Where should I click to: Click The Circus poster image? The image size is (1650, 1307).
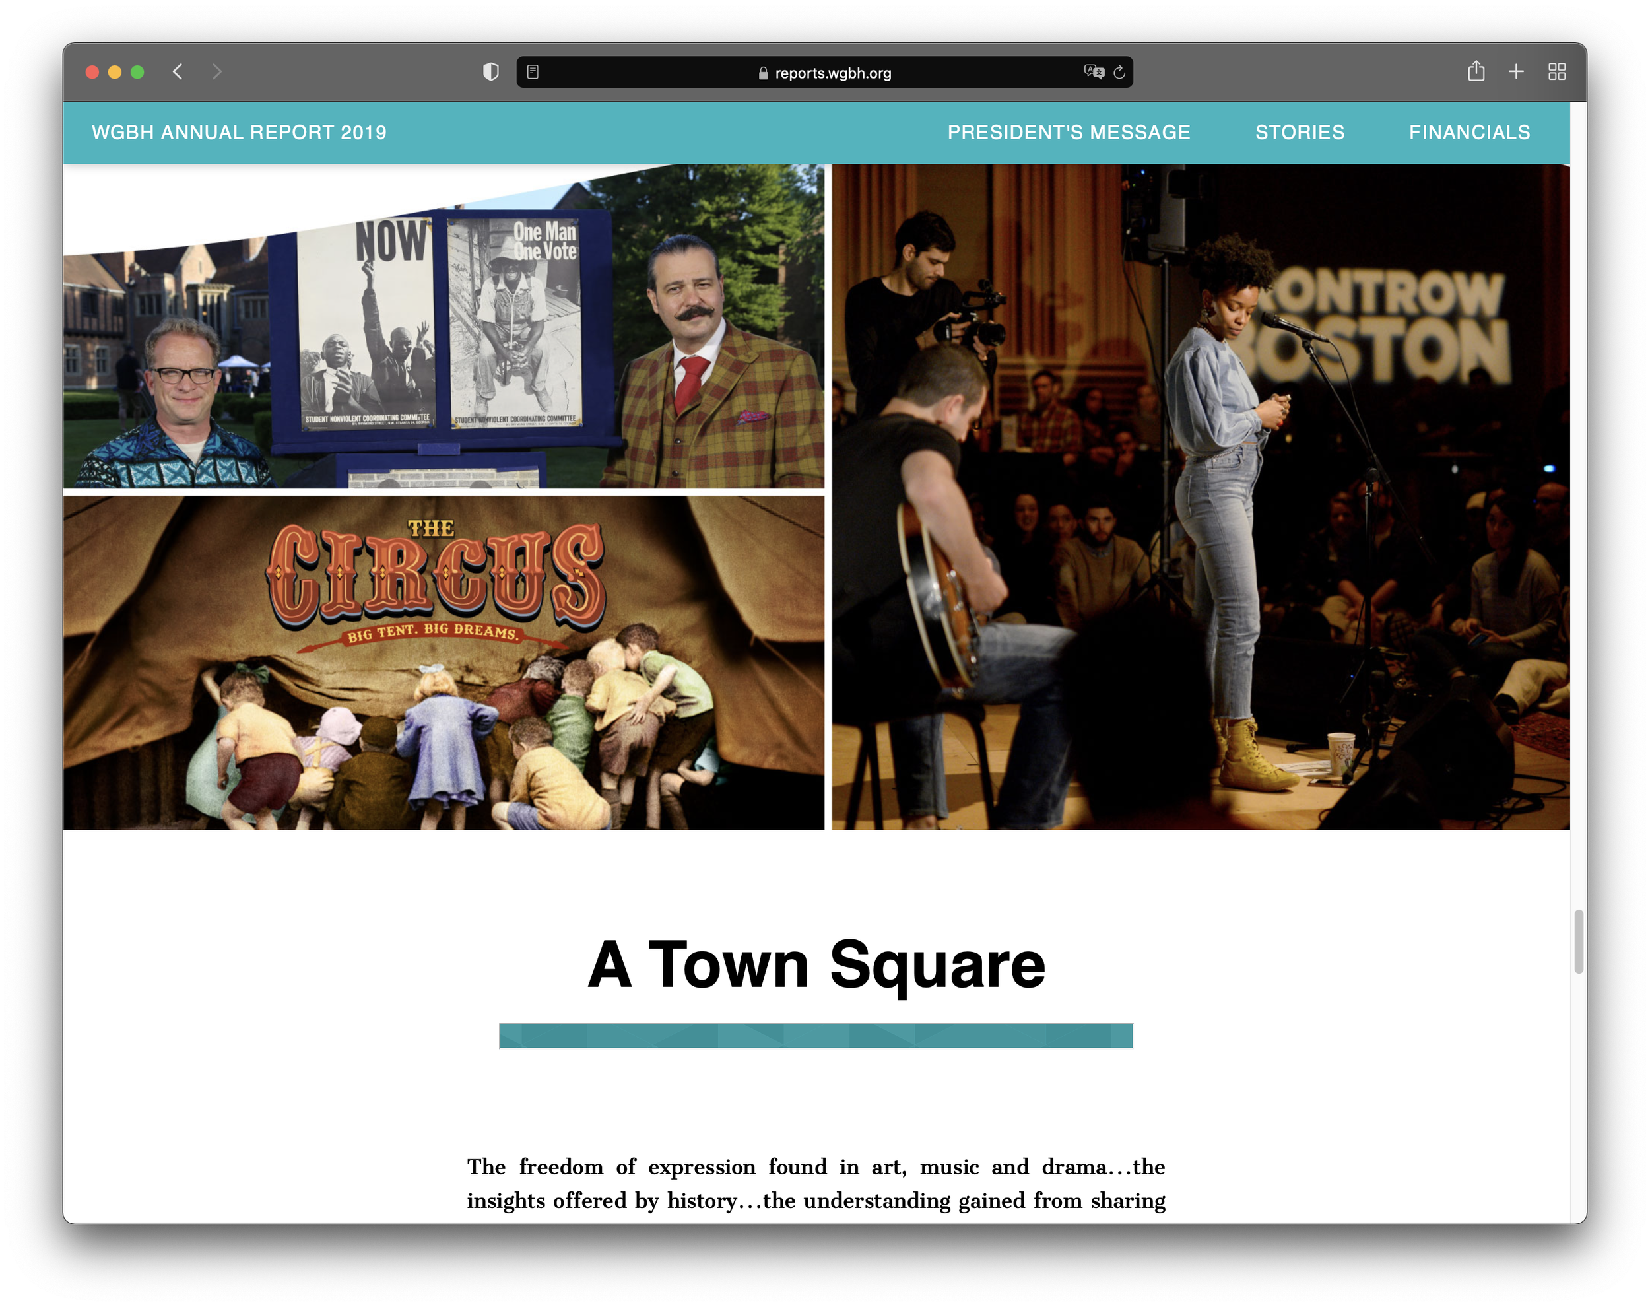pos(444,663)
